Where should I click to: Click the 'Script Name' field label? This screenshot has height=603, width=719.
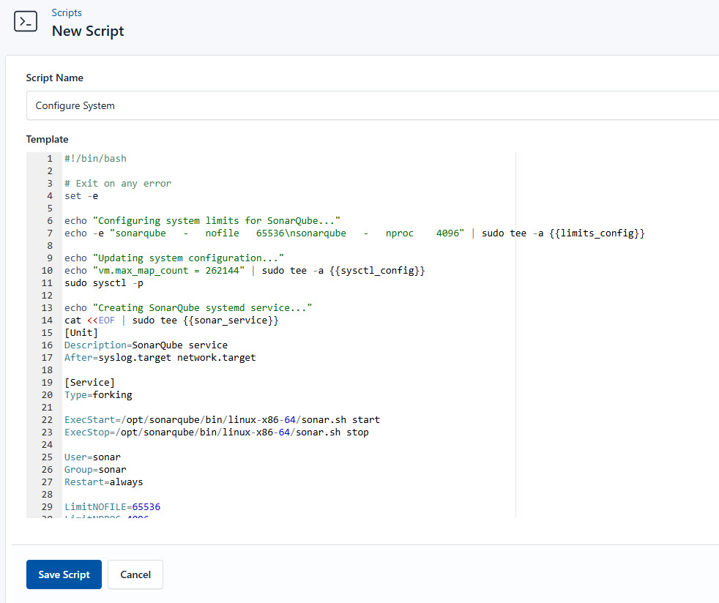pyautogui.click(x=55, y=78)
